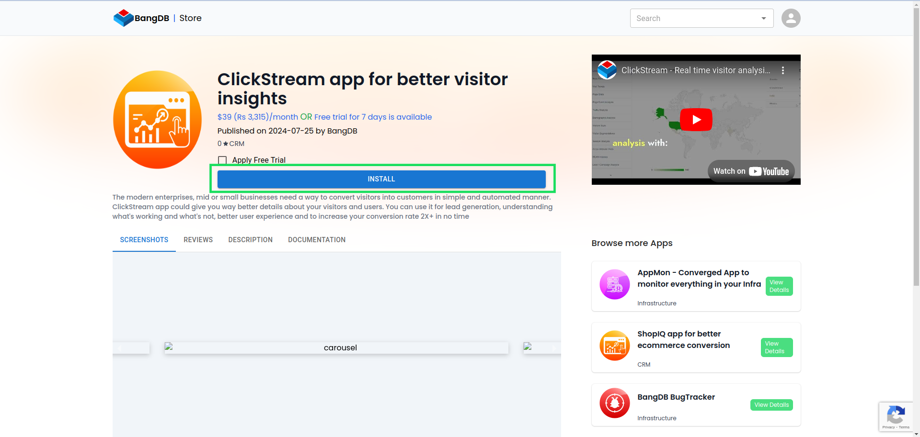This screenshot has height=437, width=920.
Task: Open the Description tab
Action: (251, 240)
